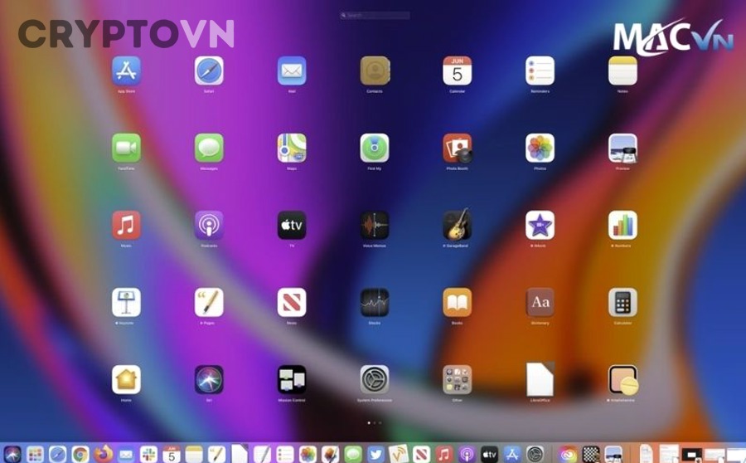Image resolution: width=746 pixels, height=463 pixels.
Task: Open GarageBand
Action: click(x=458, y=225)
